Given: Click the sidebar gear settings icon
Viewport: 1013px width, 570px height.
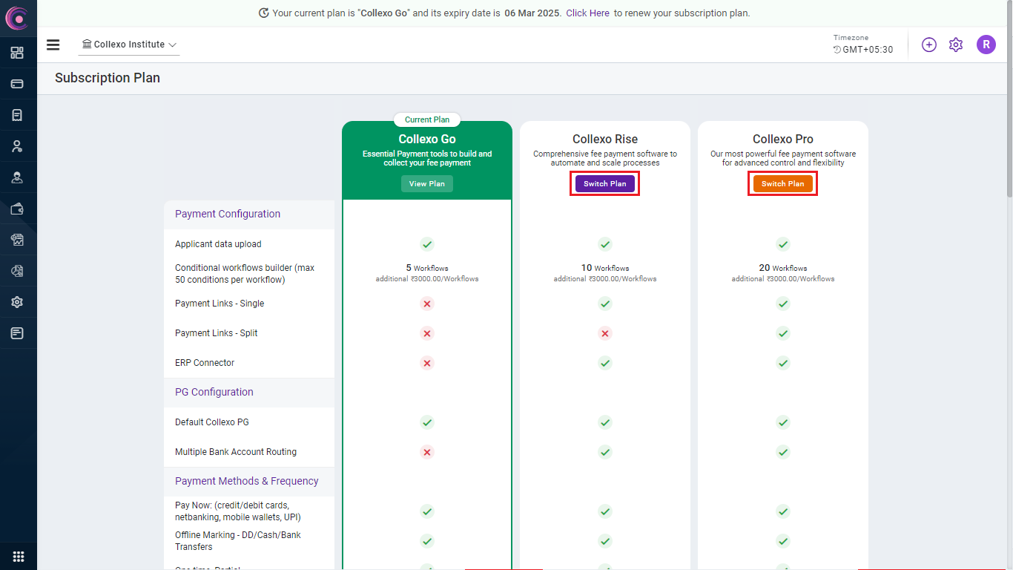Looking at the screenshot, I should click(17, 302).
